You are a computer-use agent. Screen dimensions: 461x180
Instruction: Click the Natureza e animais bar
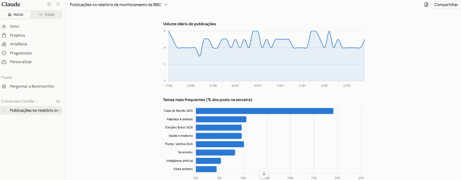pyautogui.click(x=221, y=119)
